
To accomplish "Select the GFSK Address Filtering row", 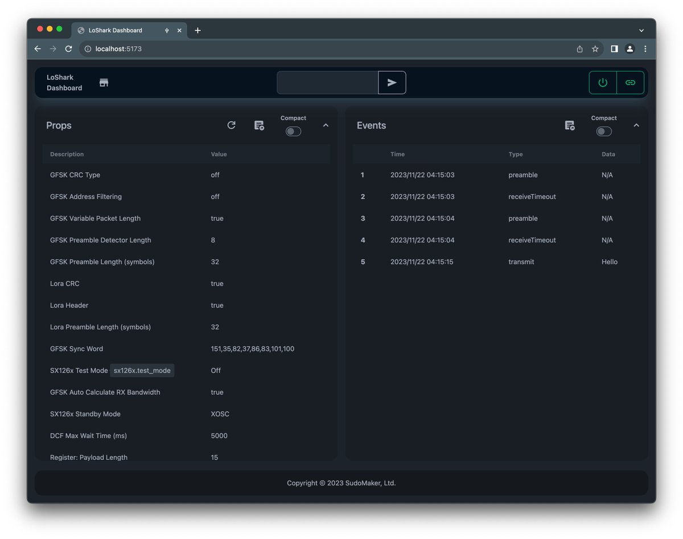I will tap(186, 197).
